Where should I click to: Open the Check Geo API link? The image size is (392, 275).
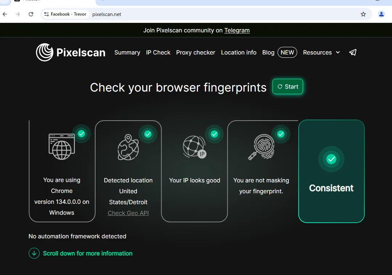[x=128, y=213]
